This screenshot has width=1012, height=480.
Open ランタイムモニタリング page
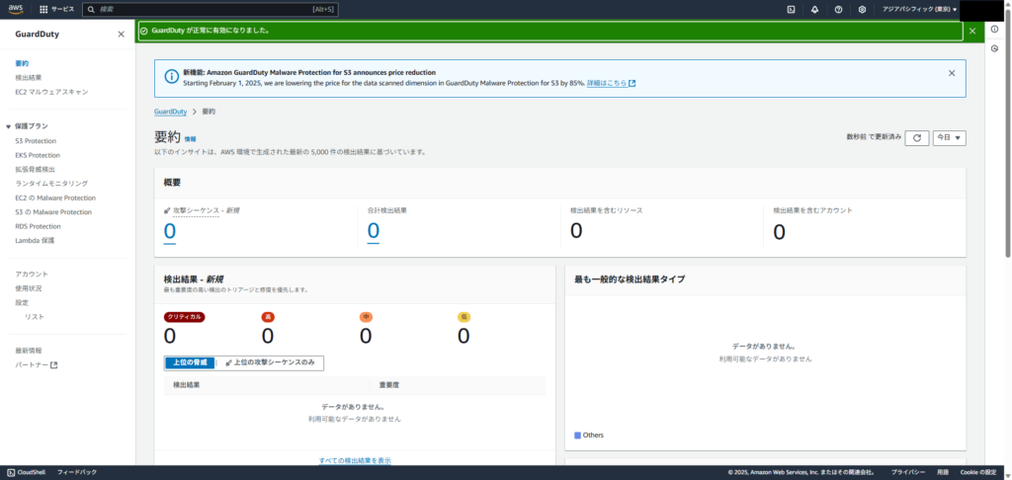click(x=51, y=184)
